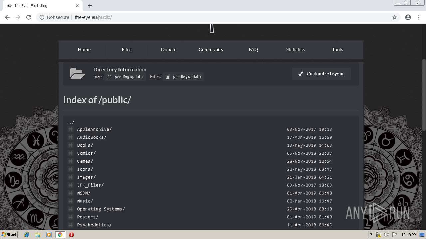Viewport: 426px width, 239px height.
Task: Open a new tab with the plus button
Action: coord(90,6)
